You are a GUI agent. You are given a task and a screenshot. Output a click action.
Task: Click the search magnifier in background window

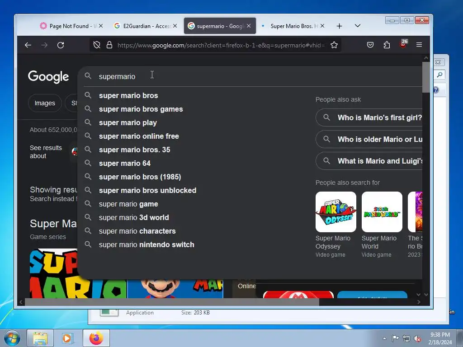[439, 75]
